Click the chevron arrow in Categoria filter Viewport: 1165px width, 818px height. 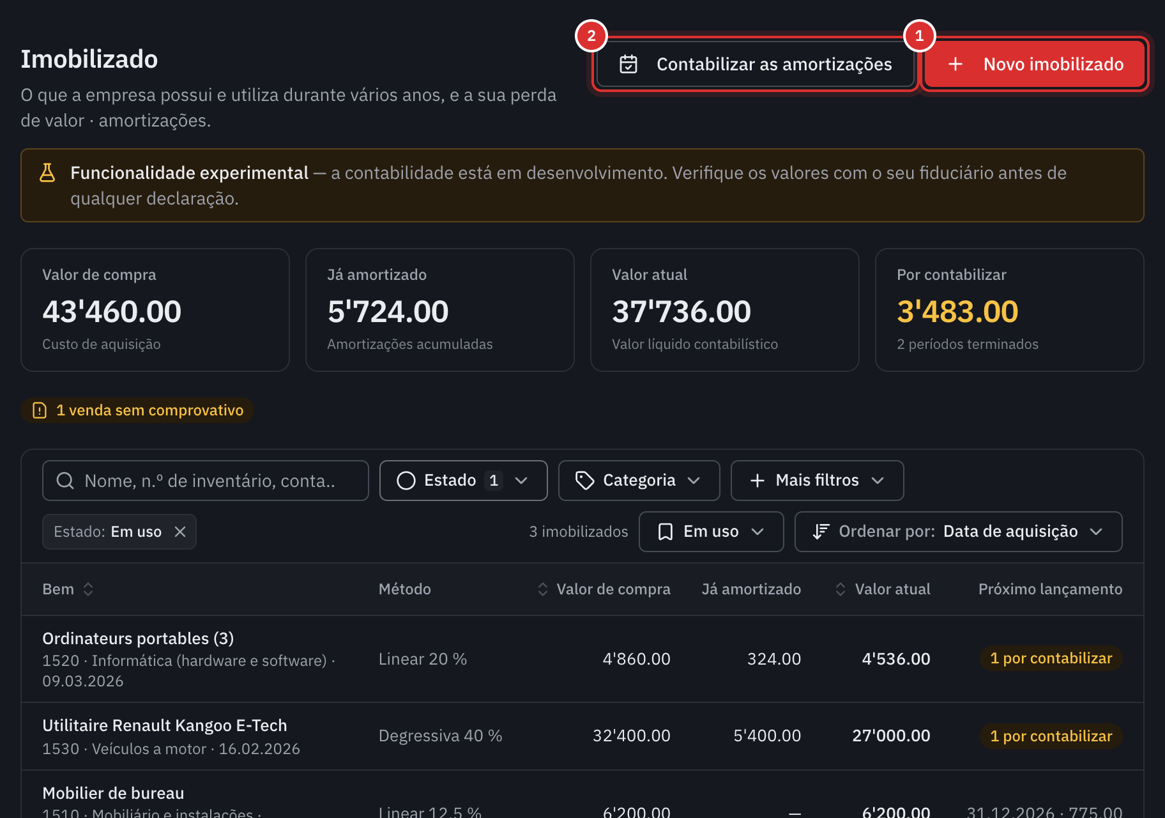click(694, 481)
